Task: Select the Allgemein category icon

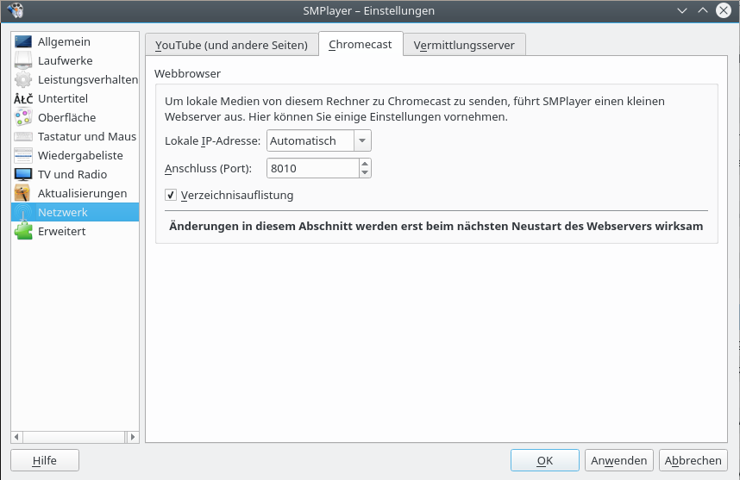Action: 23,42
